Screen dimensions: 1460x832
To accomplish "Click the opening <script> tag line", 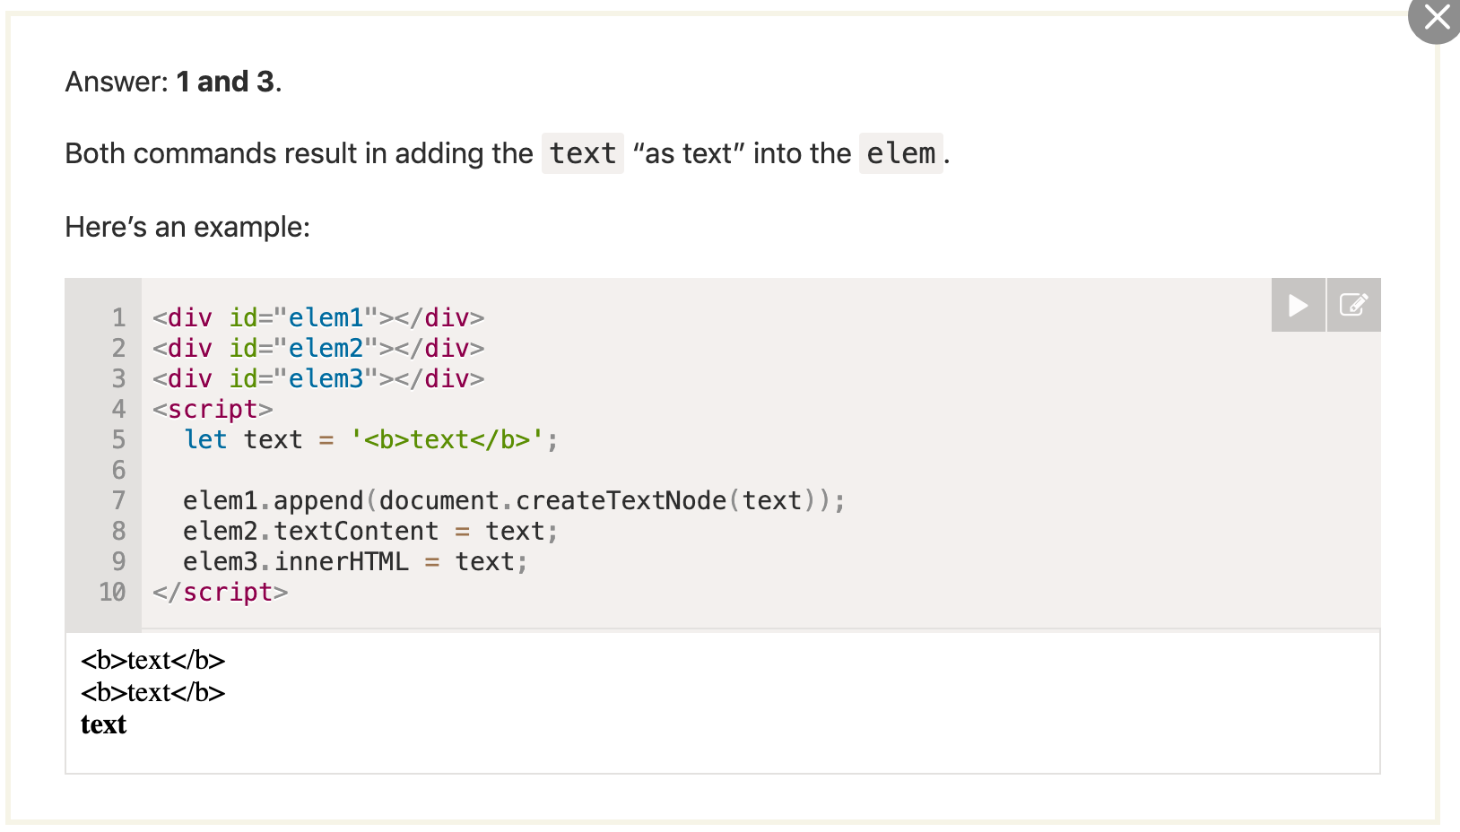I will tap(213, 409).
